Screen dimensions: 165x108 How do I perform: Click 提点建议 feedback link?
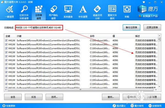(119, 106)
